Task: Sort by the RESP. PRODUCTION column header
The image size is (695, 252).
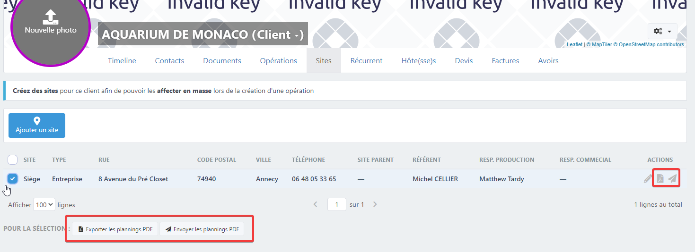Action: (507, 160)
